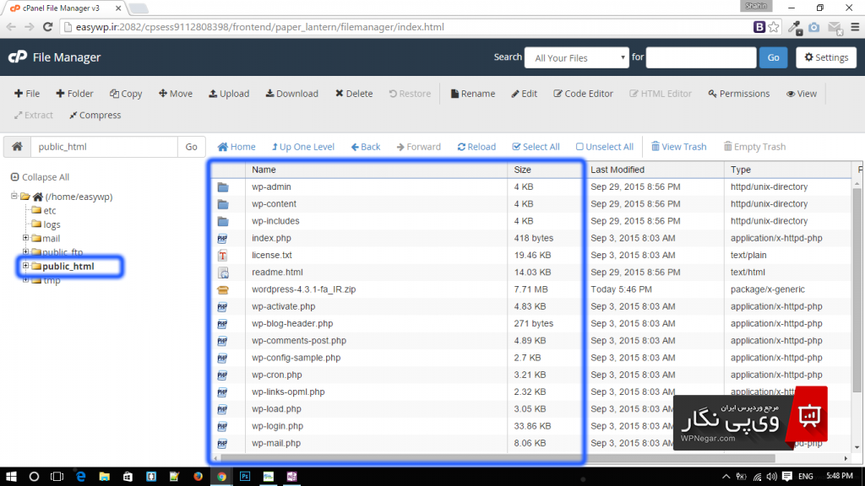Expand the mail folder in tree
Screen dimensions: 865x486
tap(25, 238)
